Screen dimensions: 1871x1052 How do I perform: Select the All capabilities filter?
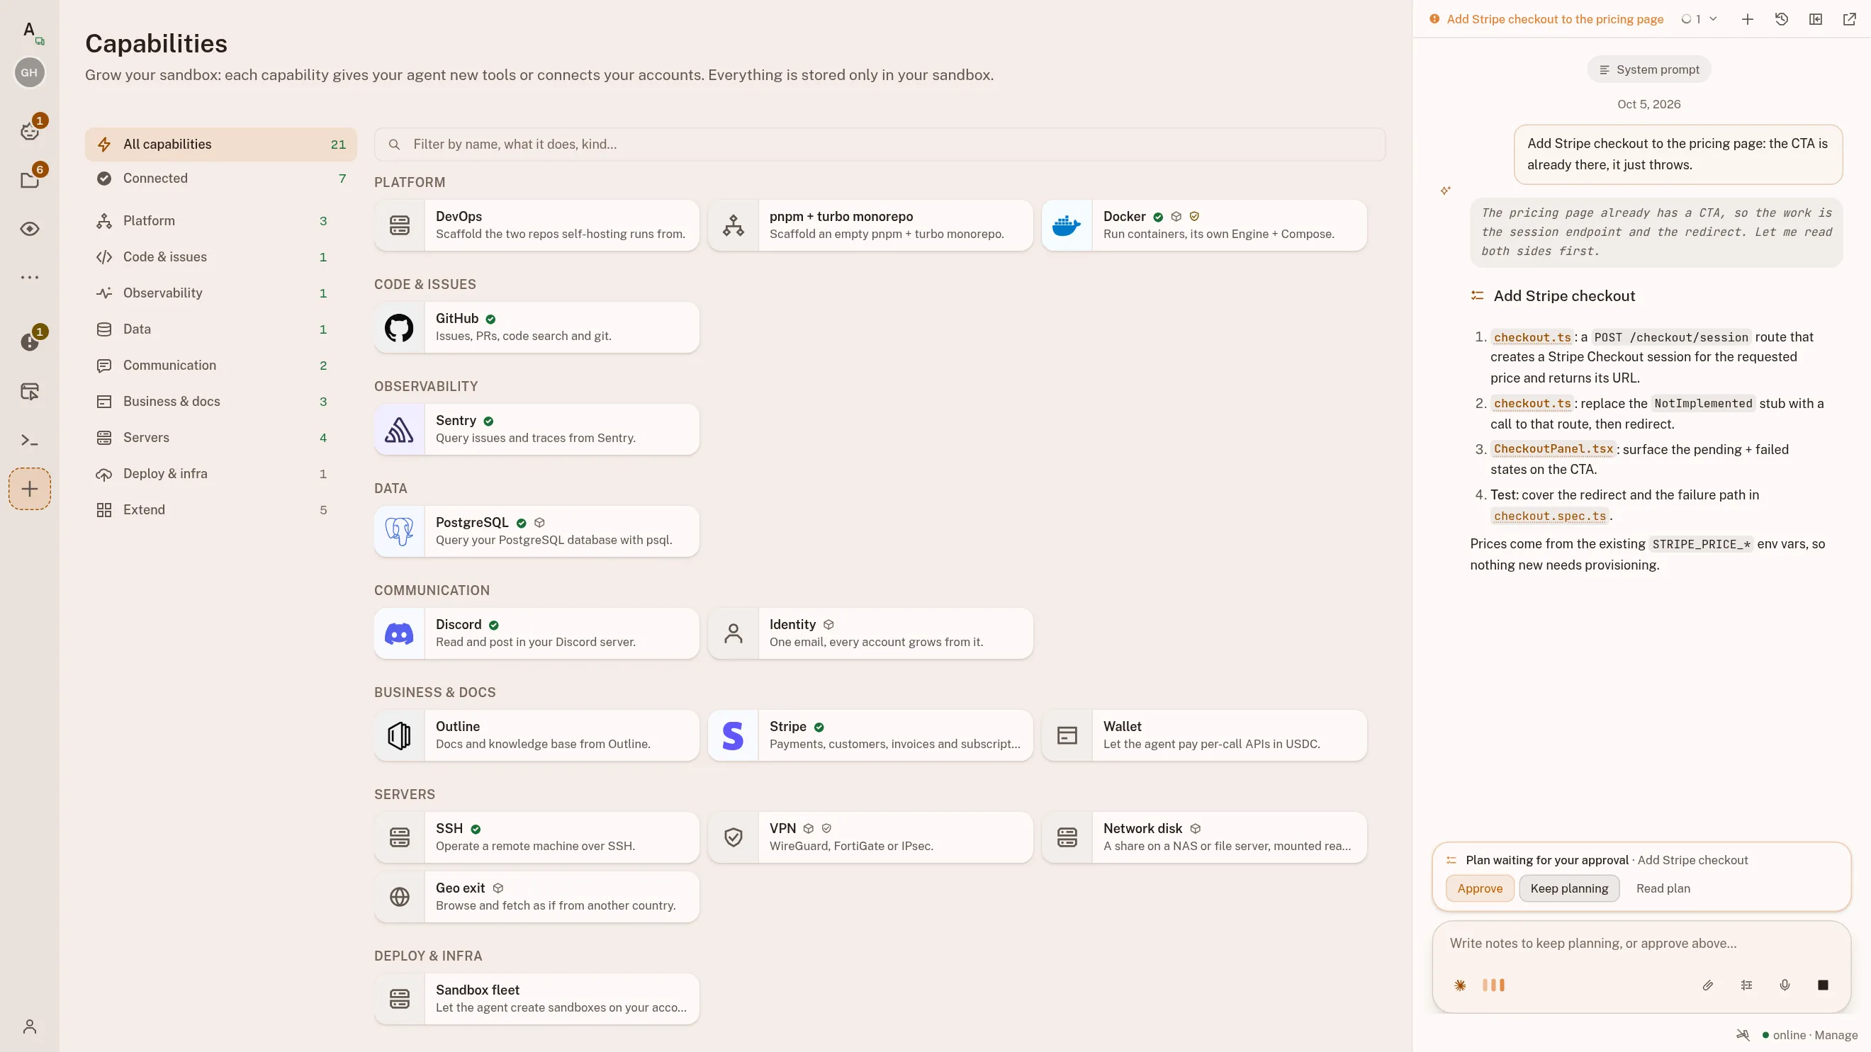(x=221, y=145)
